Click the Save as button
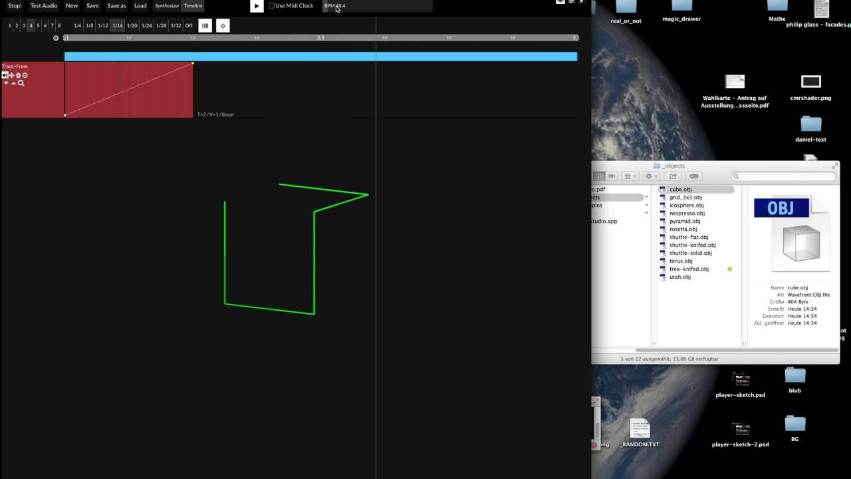851x479 pixels. (x=116, y=6)
